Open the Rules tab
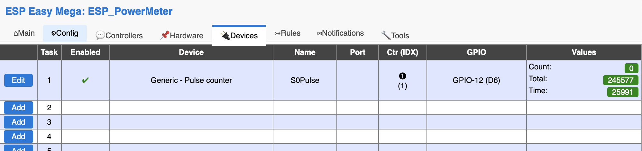Viewport: 642px width, 151px height. tap(288, 33)
